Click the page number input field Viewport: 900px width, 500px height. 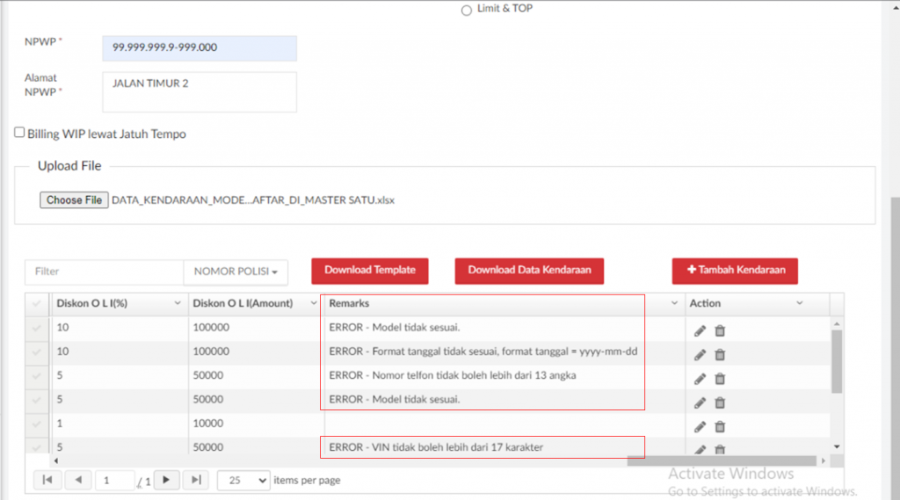click(115, 480)
